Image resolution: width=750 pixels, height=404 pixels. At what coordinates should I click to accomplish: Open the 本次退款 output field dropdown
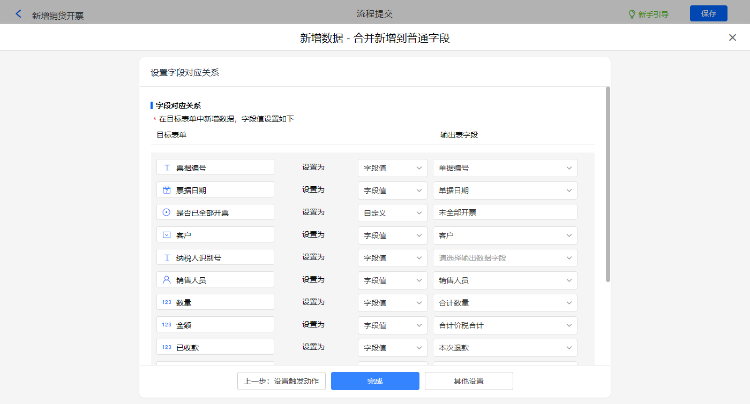pyautogui.click(x=505, y=347)
